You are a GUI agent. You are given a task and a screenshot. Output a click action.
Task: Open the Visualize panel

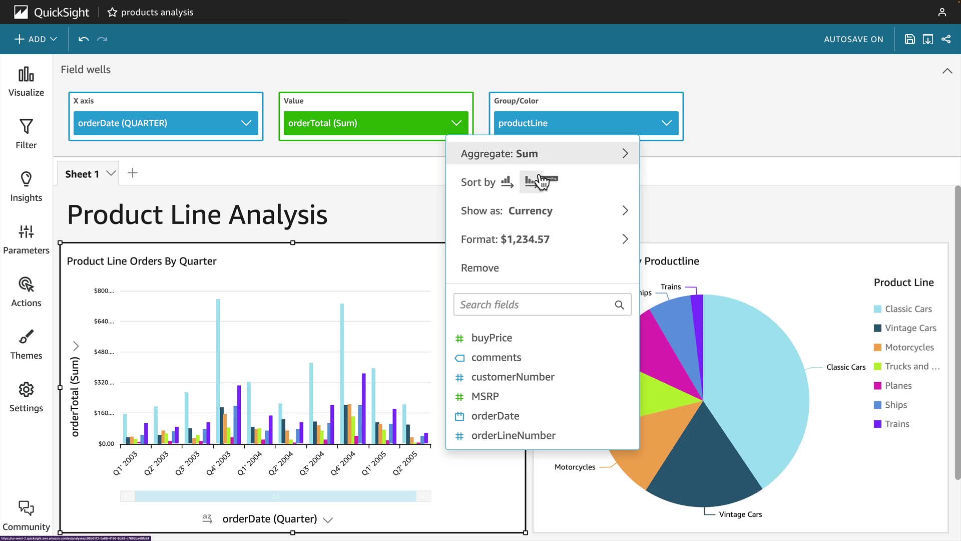(x=26, y=82)
